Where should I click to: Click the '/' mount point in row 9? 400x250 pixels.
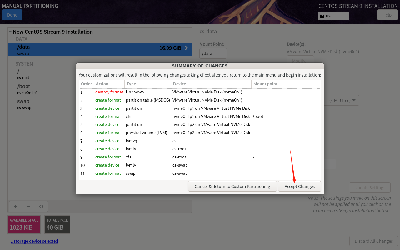(253, 157)
